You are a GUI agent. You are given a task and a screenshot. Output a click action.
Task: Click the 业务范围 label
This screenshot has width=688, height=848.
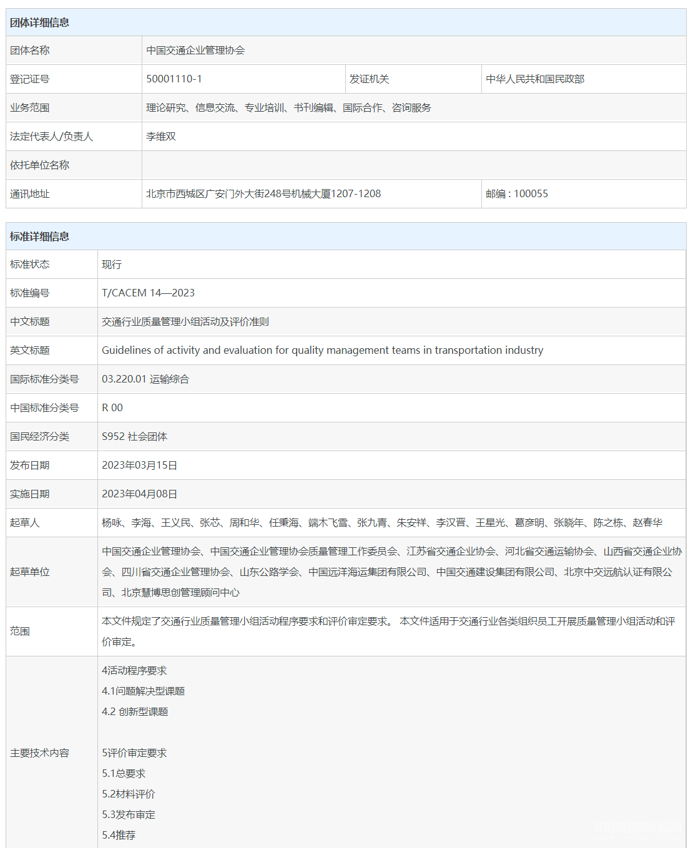29,108
